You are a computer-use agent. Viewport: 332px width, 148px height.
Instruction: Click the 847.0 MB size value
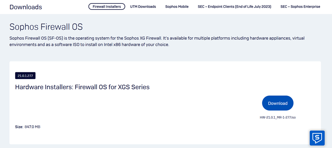tap(32, 127)
